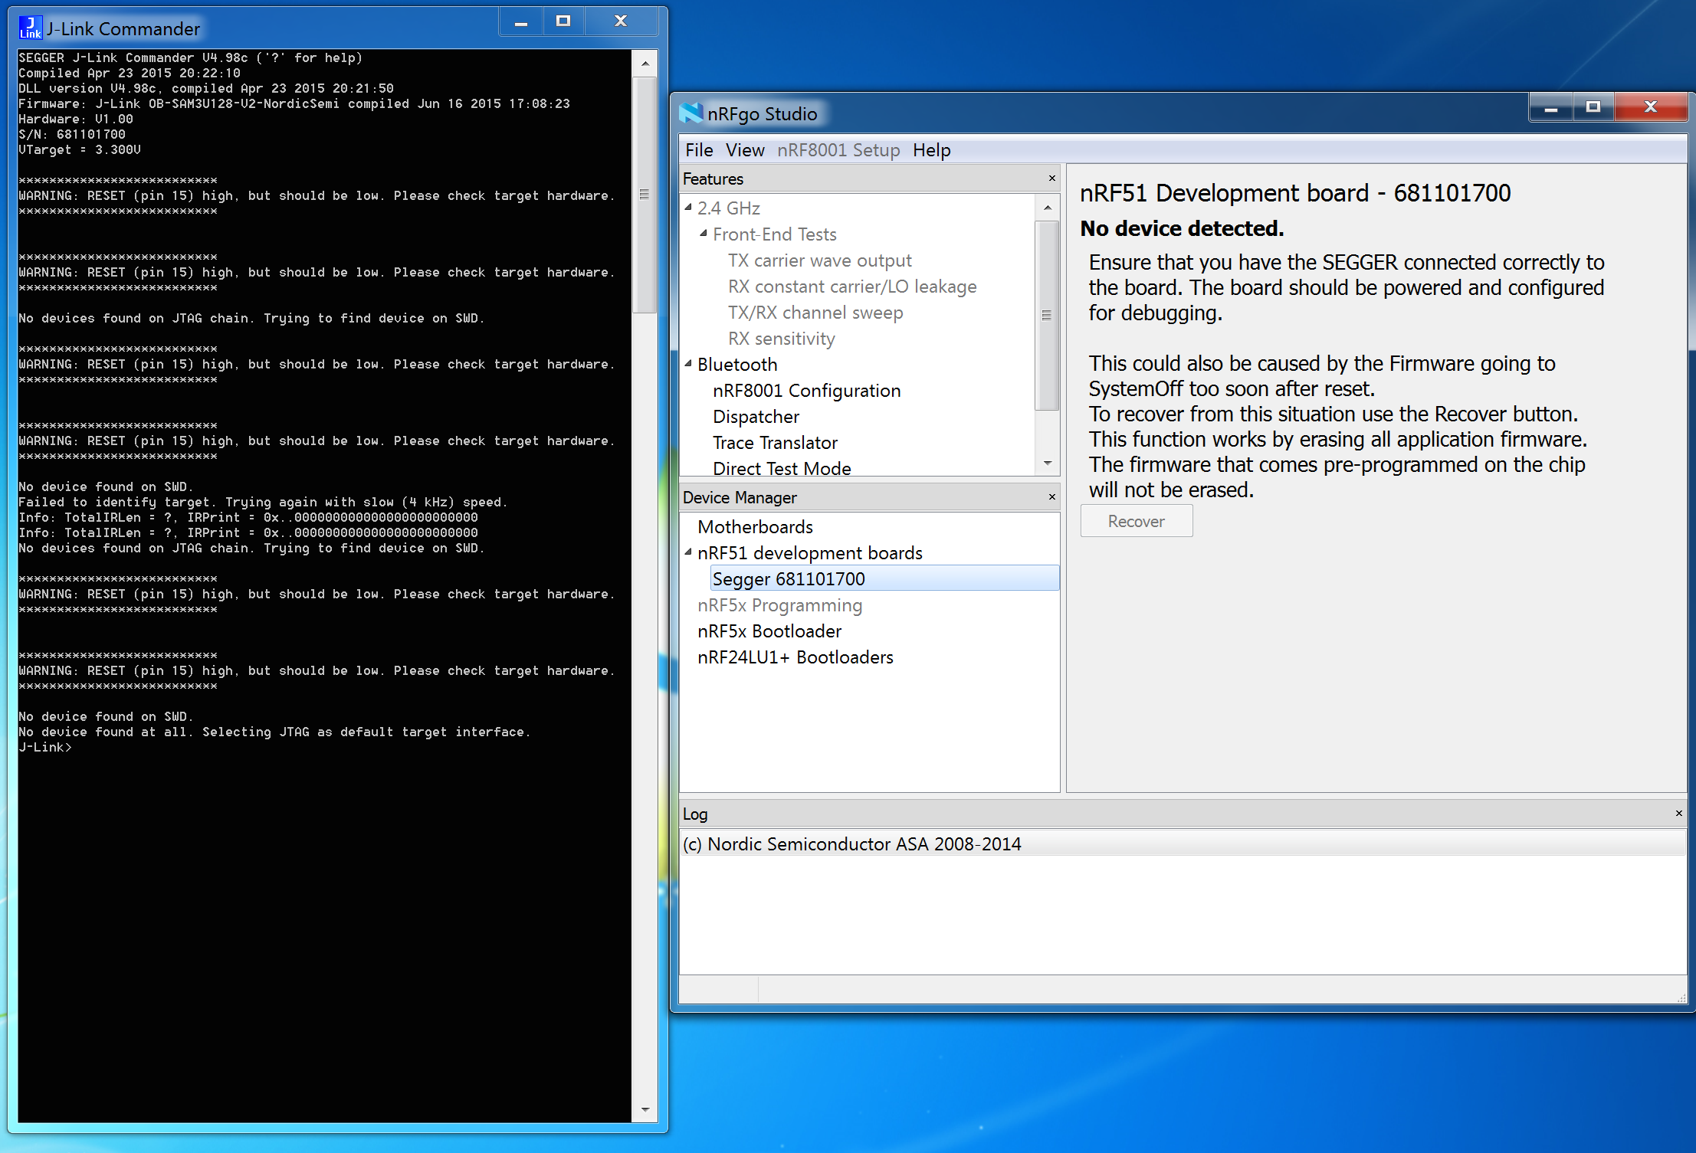Maximize the J-Link Commander window
Screen dimensions: 1696x1153
pyautogui.click(x=563, y=22)
